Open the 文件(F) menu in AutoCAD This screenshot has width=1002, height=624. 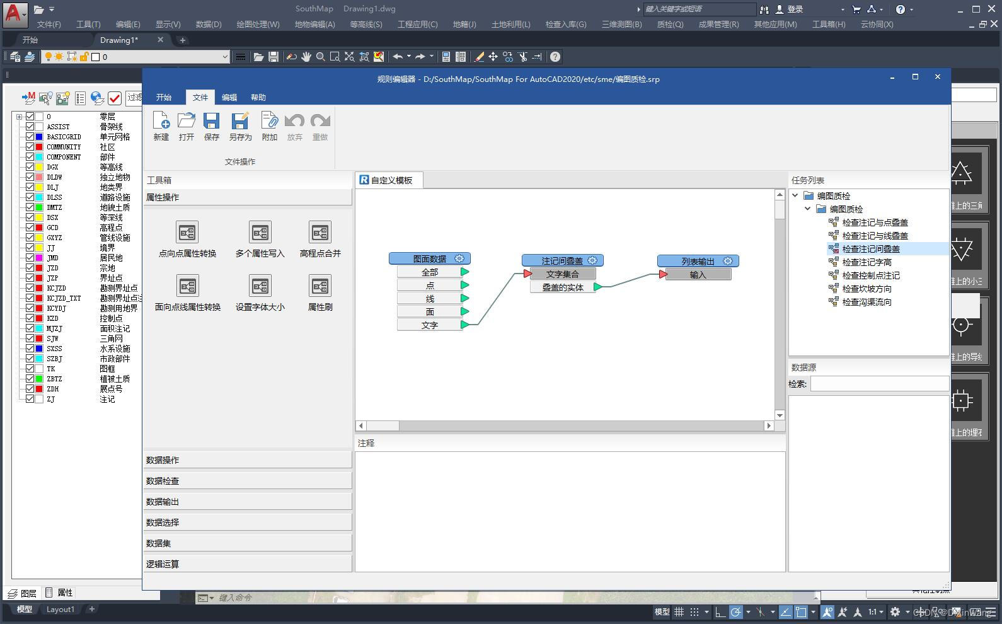pos(49,24)
